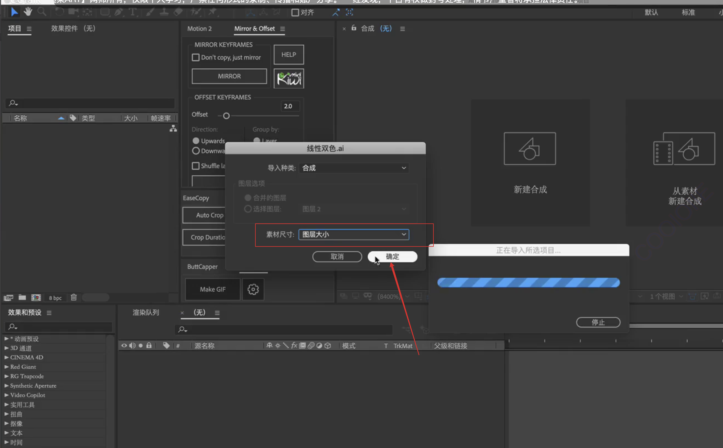Screen dimensions: 723x448
Task: Toggle the video eye column in timeline
Action: coord(124,345)
